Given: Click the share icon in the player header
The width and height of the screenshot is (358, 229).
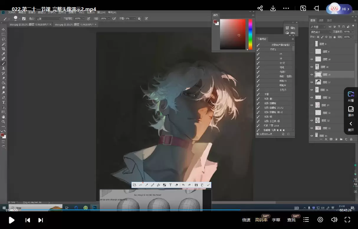Looking at the screenshot, I should point(260,8).
